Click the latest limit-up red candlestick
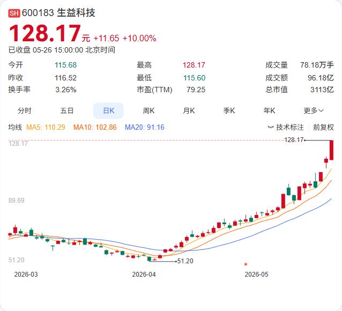 pyautogui.click(x=331, y=150)
